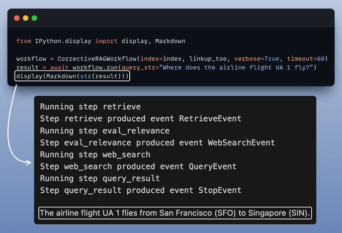Click the 'Running step web_search' output line
The width and height of the screenshot is (342, 233).
coord(95,154)
